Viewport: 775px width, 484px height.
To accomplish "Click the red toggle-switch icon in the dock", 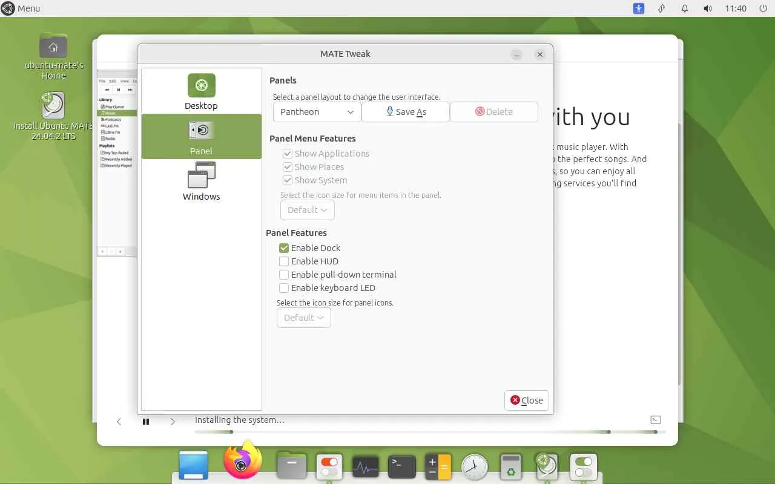I will pyautogui.click(x=329, y=466).
